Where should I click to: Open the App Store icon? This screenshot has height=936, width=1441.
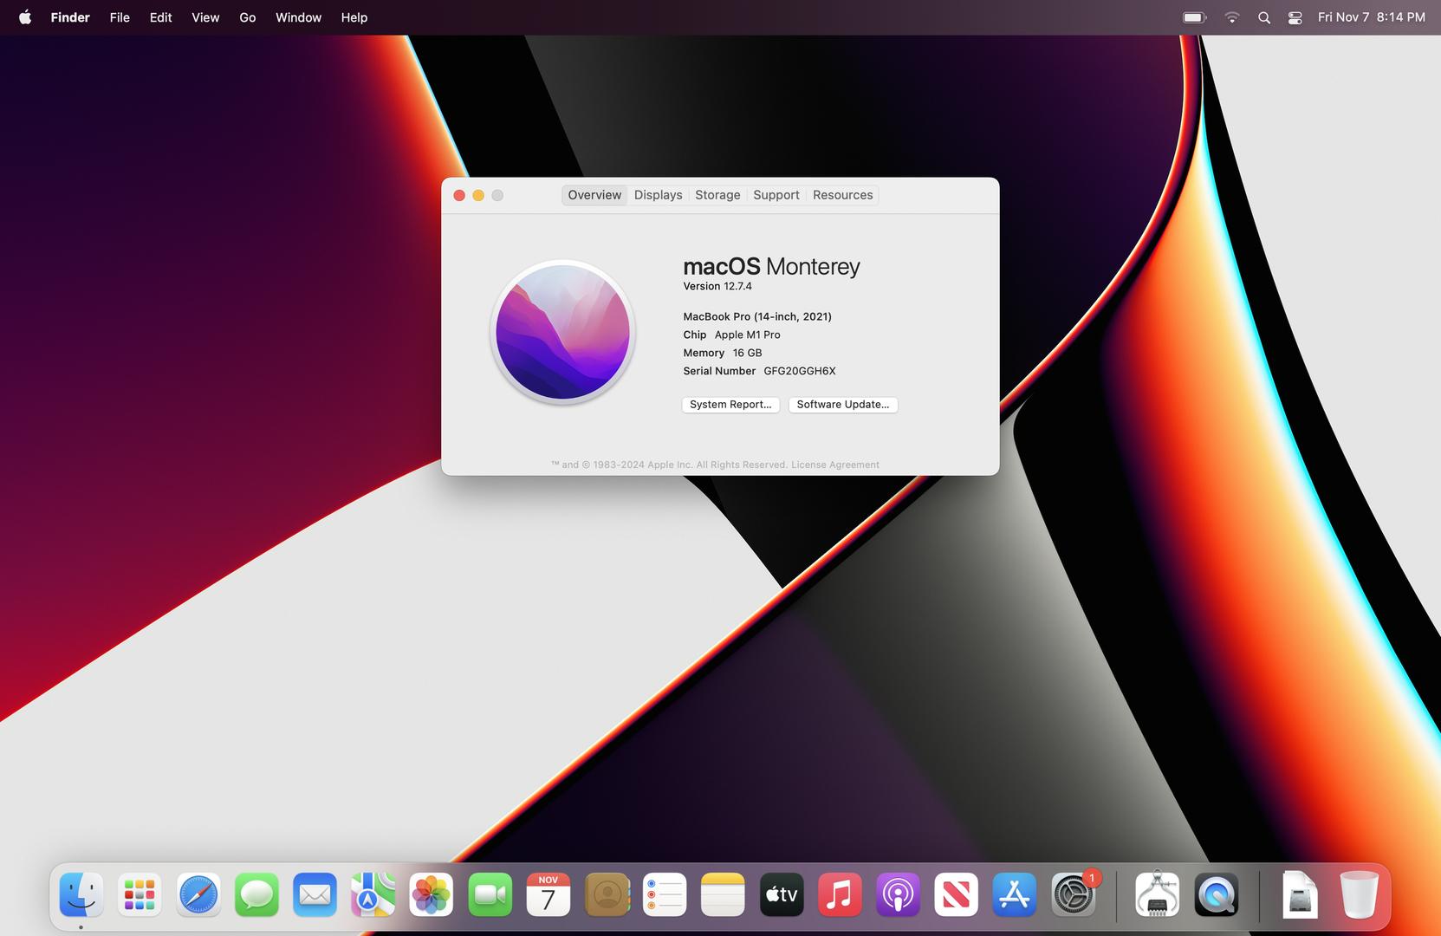point(1014,894)
